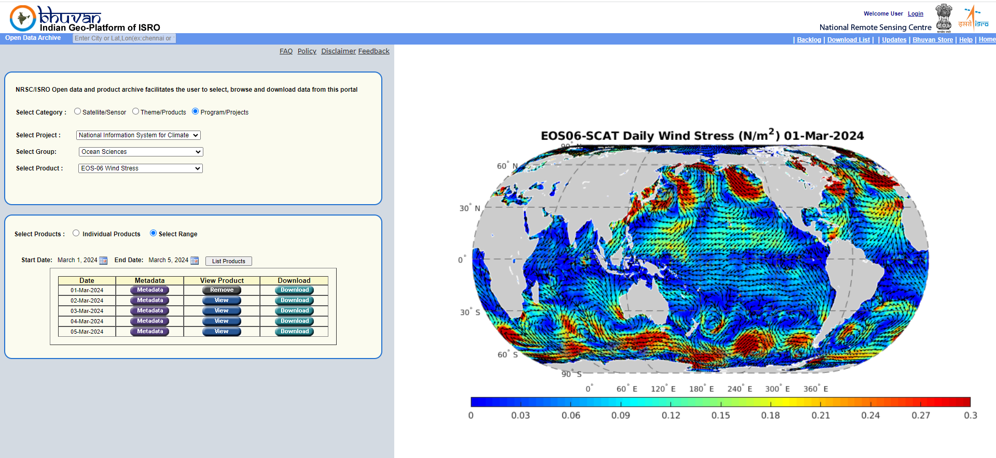
Task: View the 03-Mar-2024 product
Action: (x=222, y=311)
